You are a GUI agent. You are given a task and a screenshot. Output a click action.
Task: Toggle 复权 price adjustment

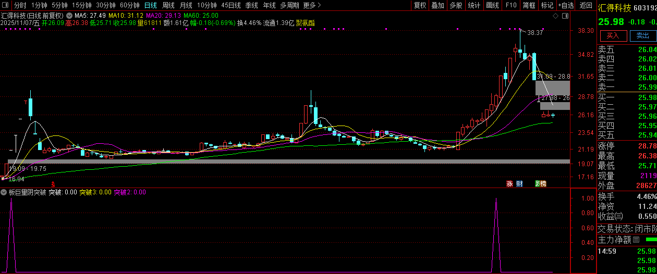pos(420,5)
